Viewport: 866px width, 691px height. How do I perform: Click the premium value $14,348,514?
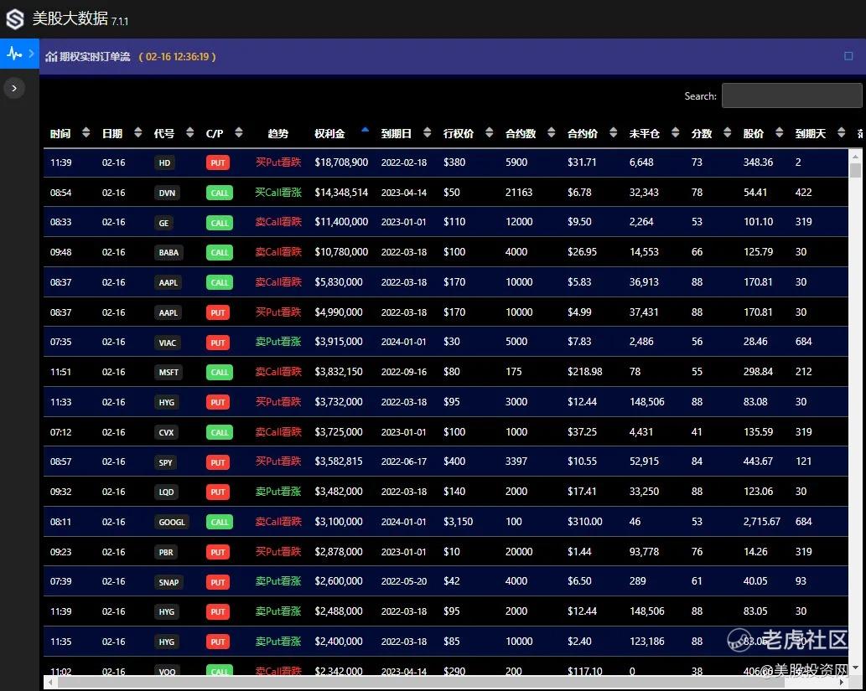point(341,193)
